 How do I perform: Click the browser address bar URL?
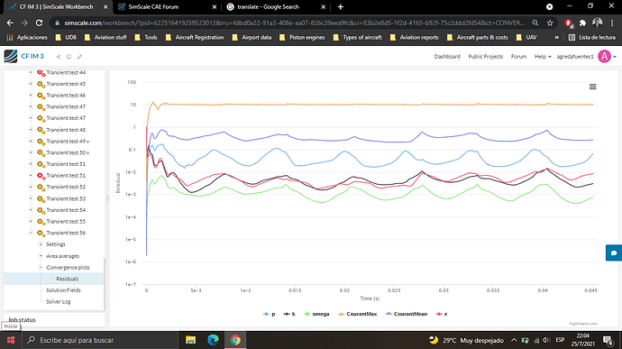click(x=294, y=23)
